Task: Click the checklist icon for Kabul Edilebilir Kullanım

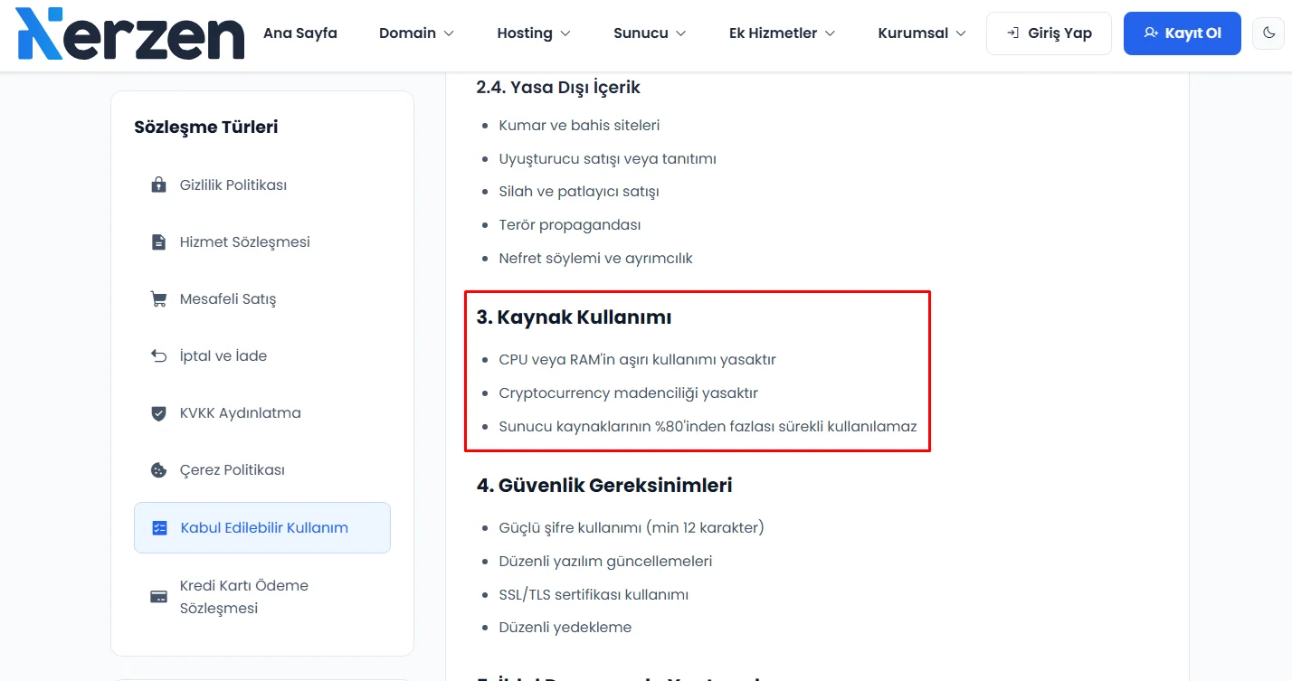Action: [x=160, y=528]
